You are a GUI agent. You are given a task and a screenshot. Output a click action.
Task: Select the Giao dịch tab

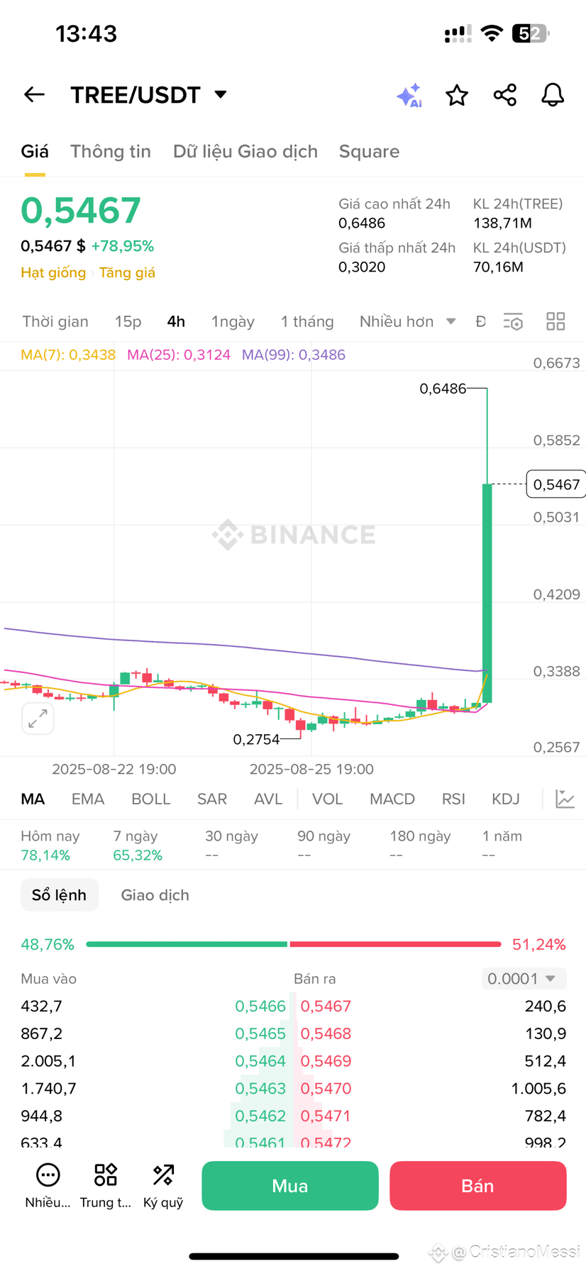(x=155, y=895)
